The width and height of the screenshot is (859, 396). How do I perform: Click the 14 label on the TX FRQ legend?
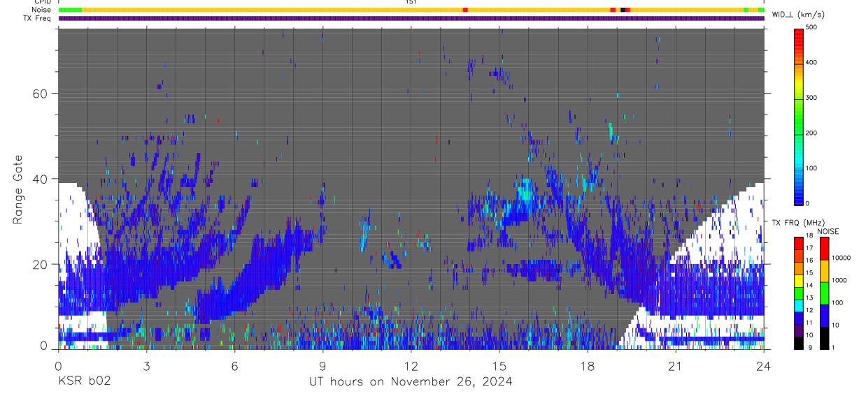809,285
